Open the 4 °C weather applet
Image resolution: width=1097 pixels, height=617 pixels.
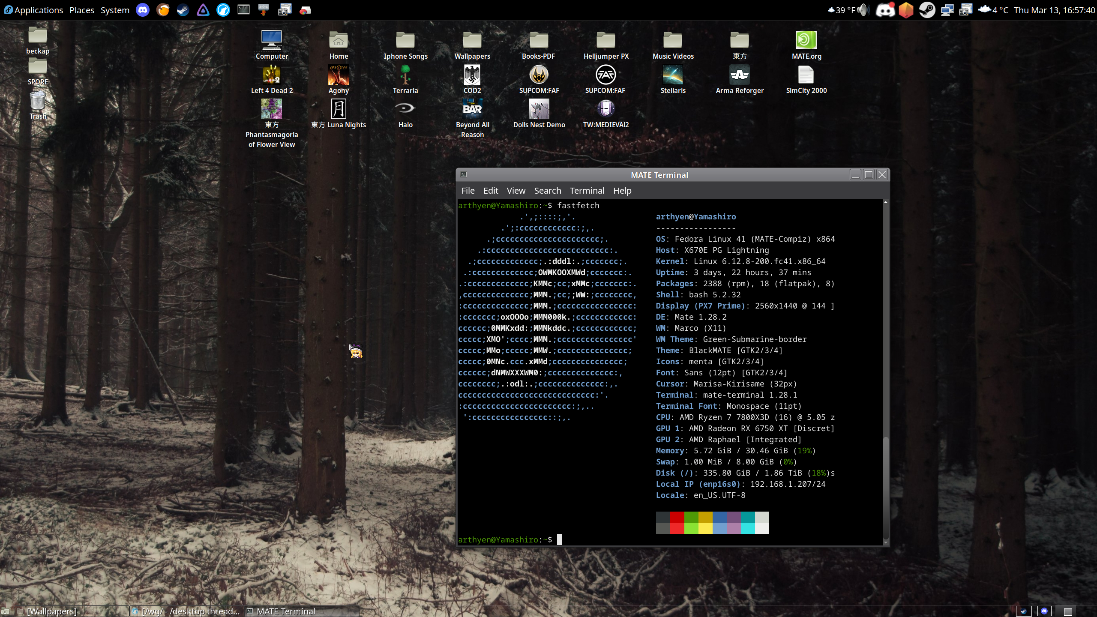click(993, 10)
